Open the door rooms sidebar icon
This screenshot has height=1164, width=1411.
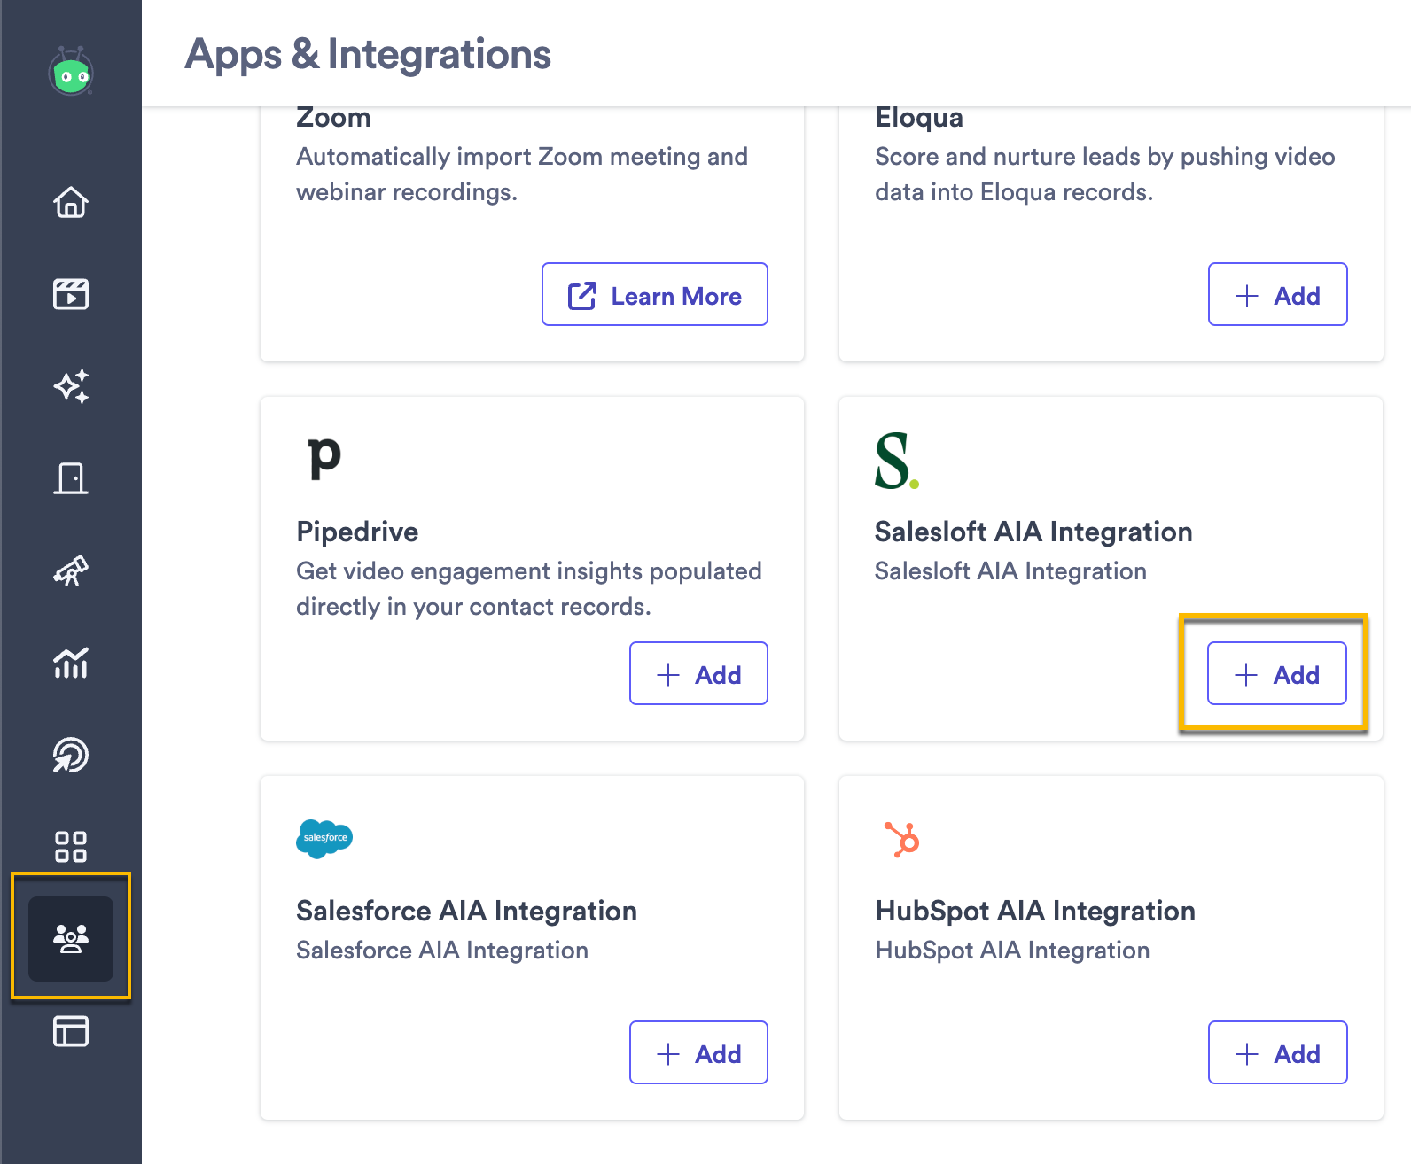click(x=71, y=478)
